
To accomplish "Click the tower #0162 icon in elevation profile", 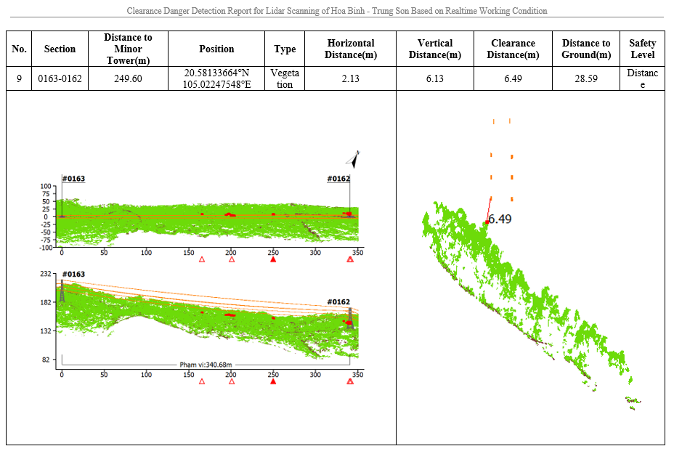I will pos(350,319).
